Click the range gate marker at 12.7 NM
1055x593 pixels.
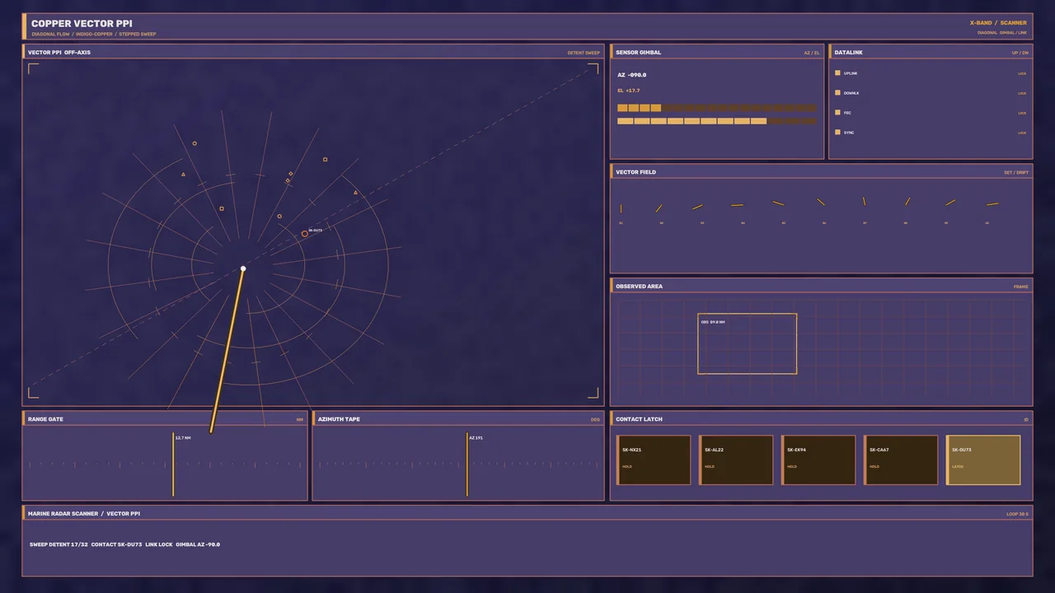click(x=173, y=465)
